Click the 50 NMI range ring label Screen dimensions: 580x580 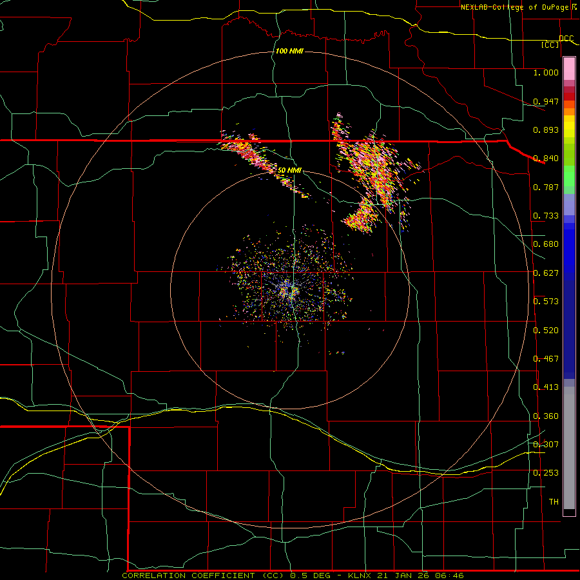tap(289, 170)
